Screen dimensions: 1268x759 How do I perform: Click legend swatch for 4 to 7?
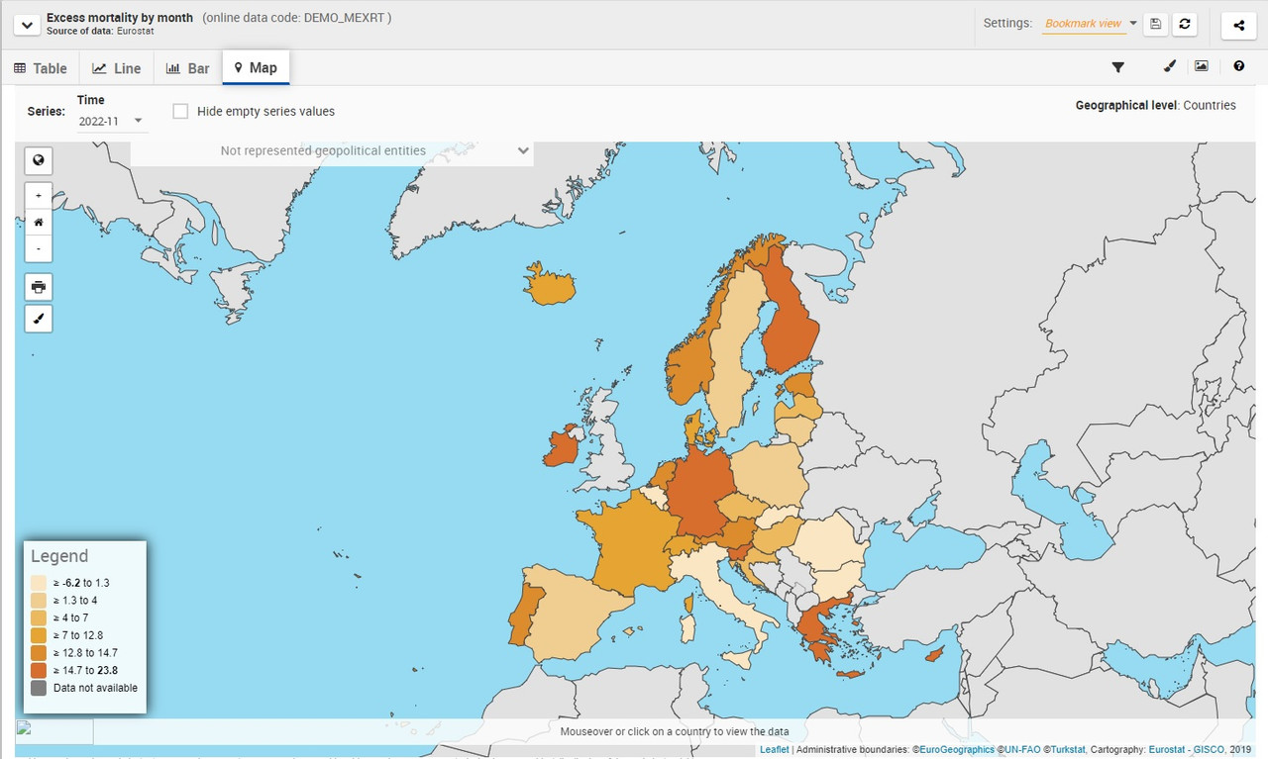[x=39, y=617]
